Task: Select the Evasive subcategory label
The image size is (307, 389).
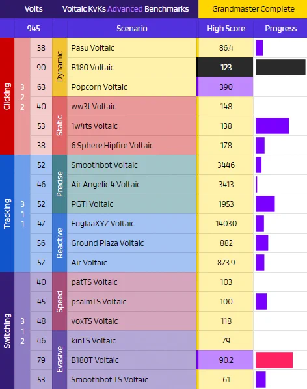Action: click(60, 360)
